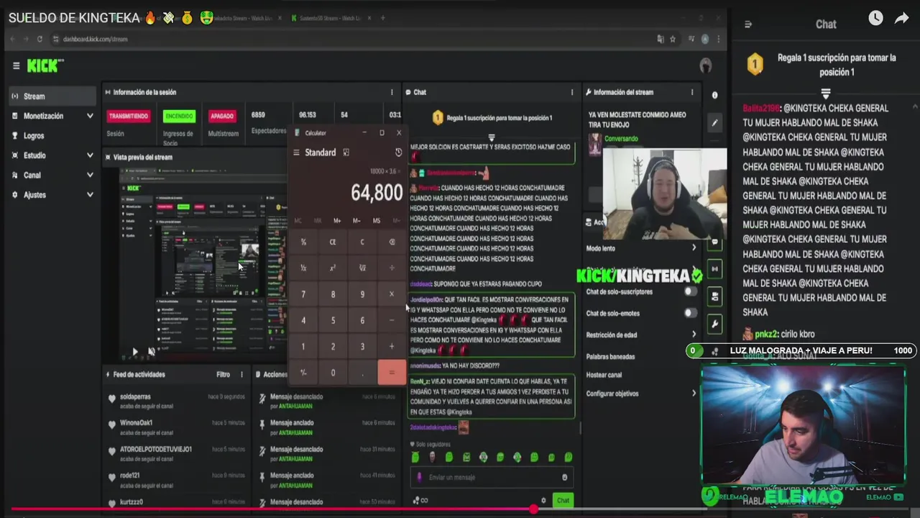Click the ATOROELPOTODETUVIEJO1 follow entry
This screenshot has height=518, width=920.
tap(176, 453)
